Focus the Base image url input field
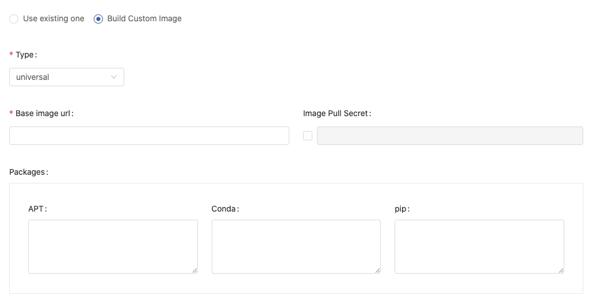Image resolution: width=589 pixels, height=303 pixels. (x=149, y=136)
